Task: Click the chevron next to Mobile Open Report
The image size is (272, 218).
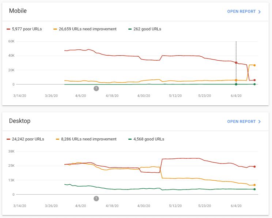Action: [x=260, y=12]
